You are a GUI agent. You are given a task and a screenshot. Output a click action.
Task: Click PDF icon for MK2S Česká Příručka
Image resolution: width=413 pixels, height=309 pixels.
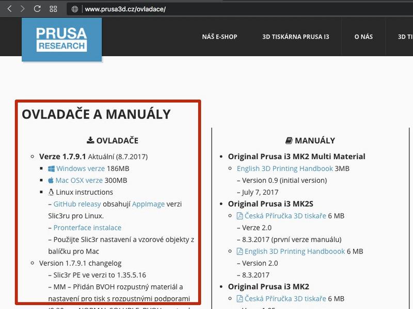pos(240,216)
